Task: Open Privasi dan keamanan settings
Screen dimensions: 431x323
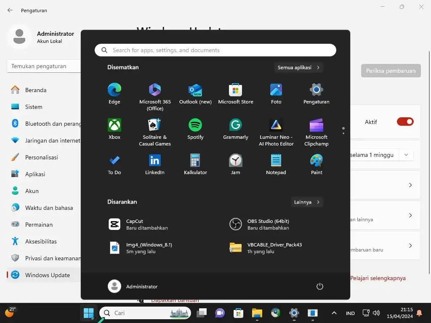Action: pos(44,258)
